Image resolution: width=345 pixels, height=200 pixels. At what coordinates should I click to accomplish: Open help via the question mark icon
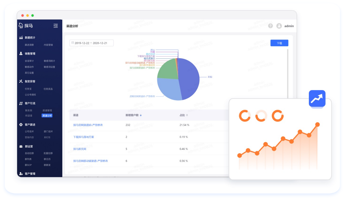click(270, 26)
